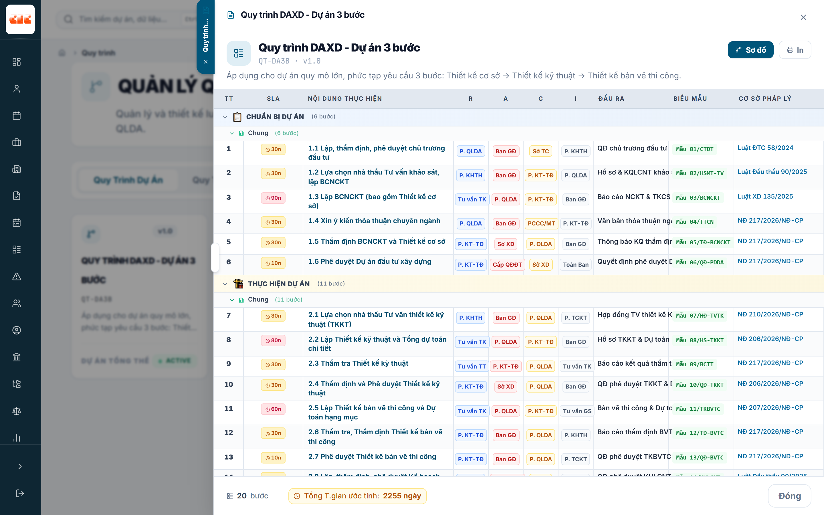Click the logout icon in sidebar
The width and height of the screenshot is (824, 515).
click(20, 493)
